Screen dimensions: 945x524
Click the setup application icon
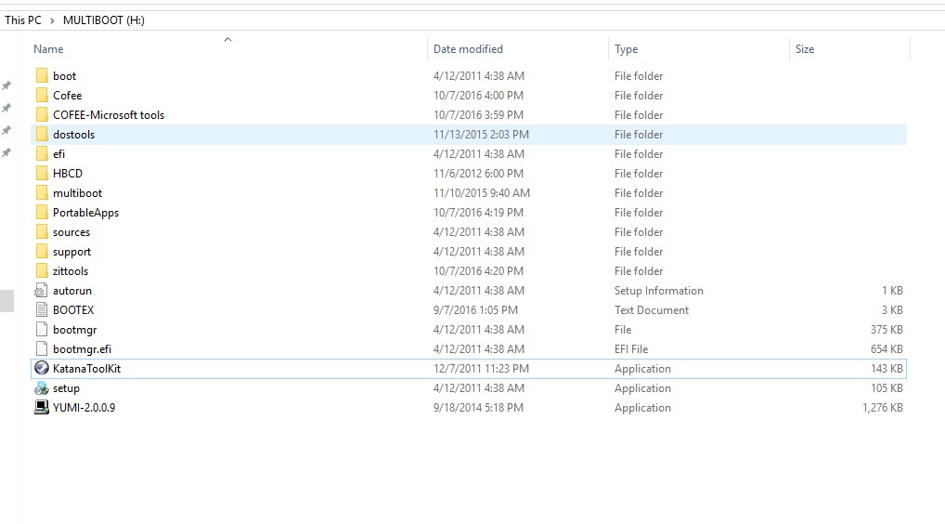tap(42, 387)
